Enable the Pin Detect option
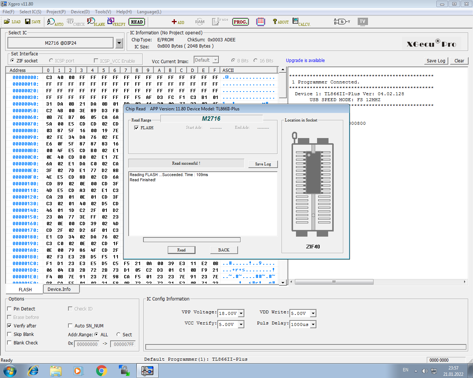Viewport: 473px width, 378px height. point(9,309)
